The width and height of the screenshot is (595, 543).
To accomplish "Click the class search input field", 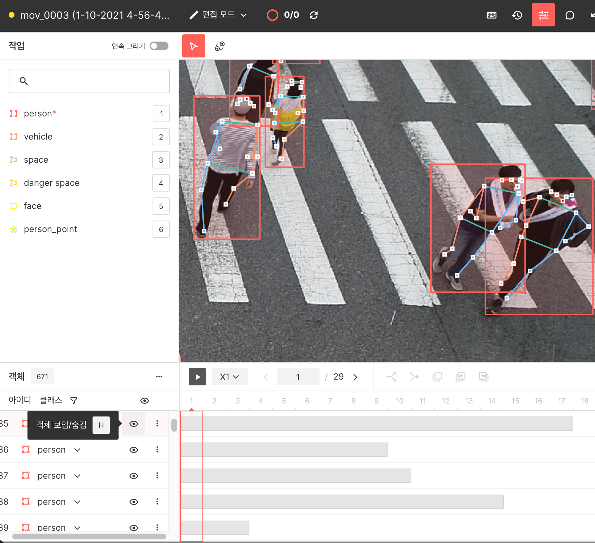I will pyautogui.click(x=89, y=81).
